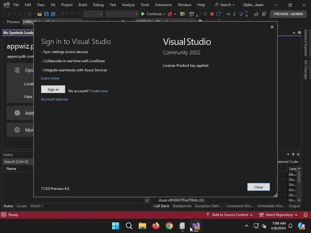
Task: Click the Search box in title bar
Action: pyautogui.click(x=225, y=5)
